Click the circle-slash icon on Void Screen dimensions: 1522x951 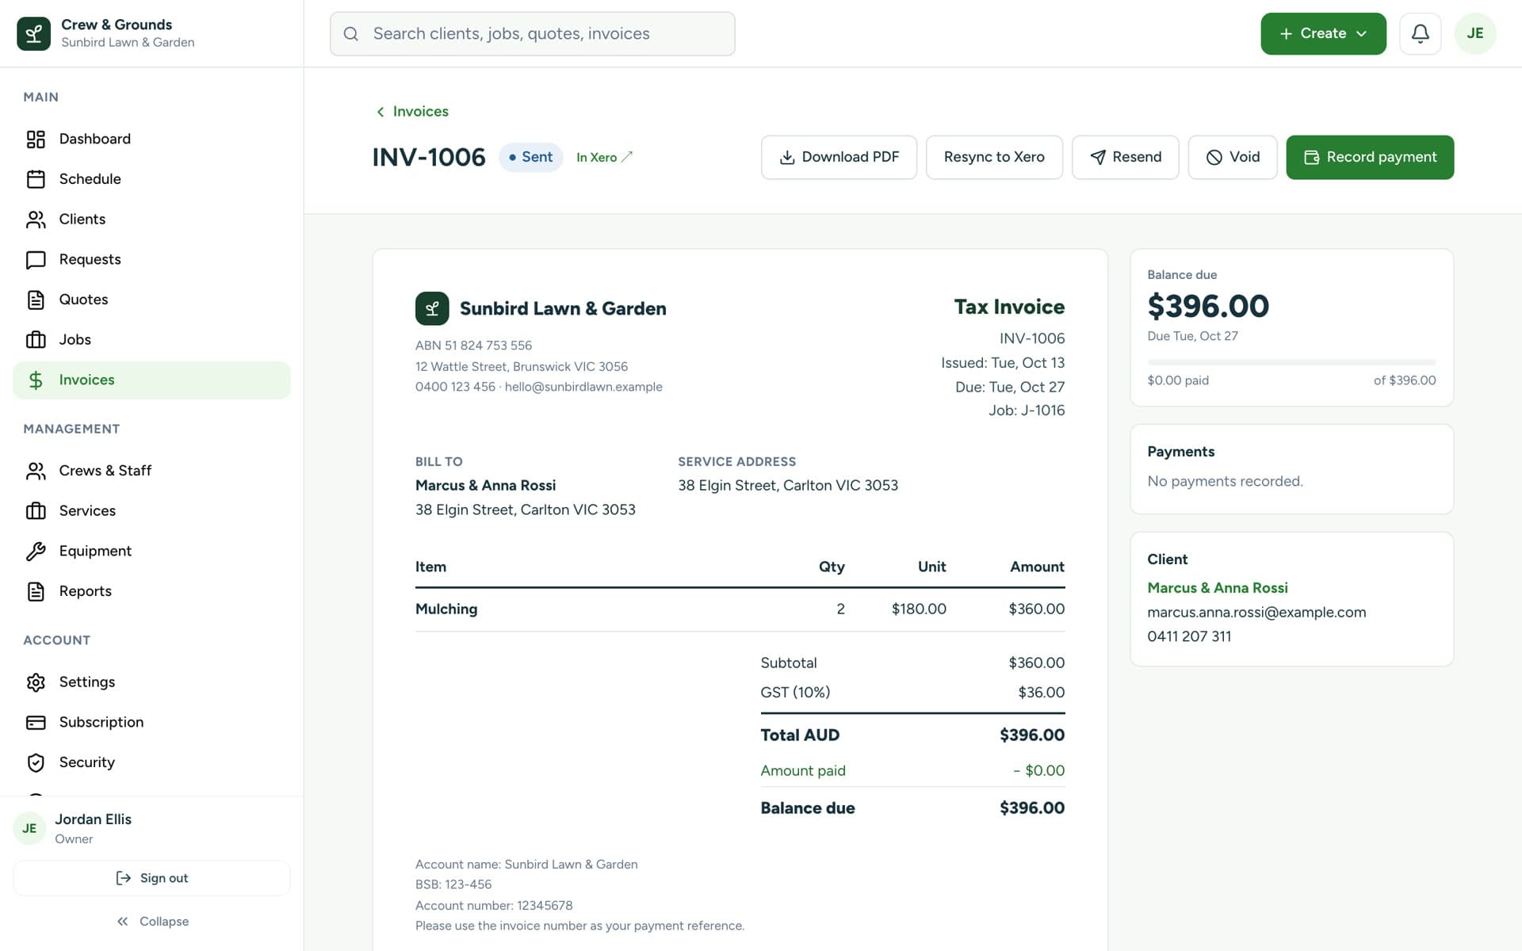pyautogui.click(x=1214, y=158)
